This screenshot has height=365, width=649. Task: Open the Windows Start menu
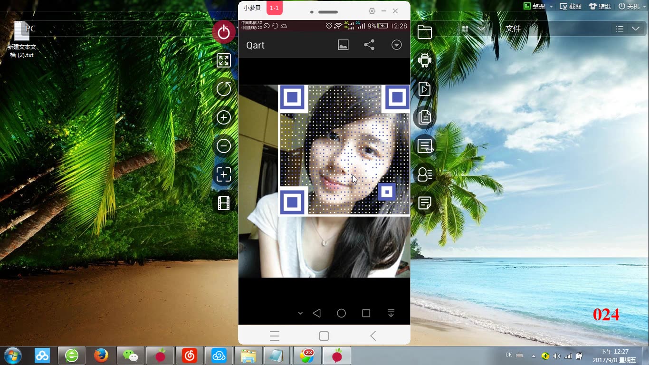12,355
